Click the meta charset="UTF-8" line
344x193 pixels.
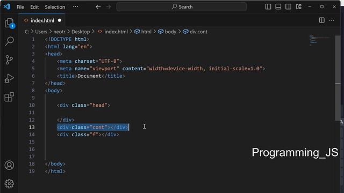[90, 61]
